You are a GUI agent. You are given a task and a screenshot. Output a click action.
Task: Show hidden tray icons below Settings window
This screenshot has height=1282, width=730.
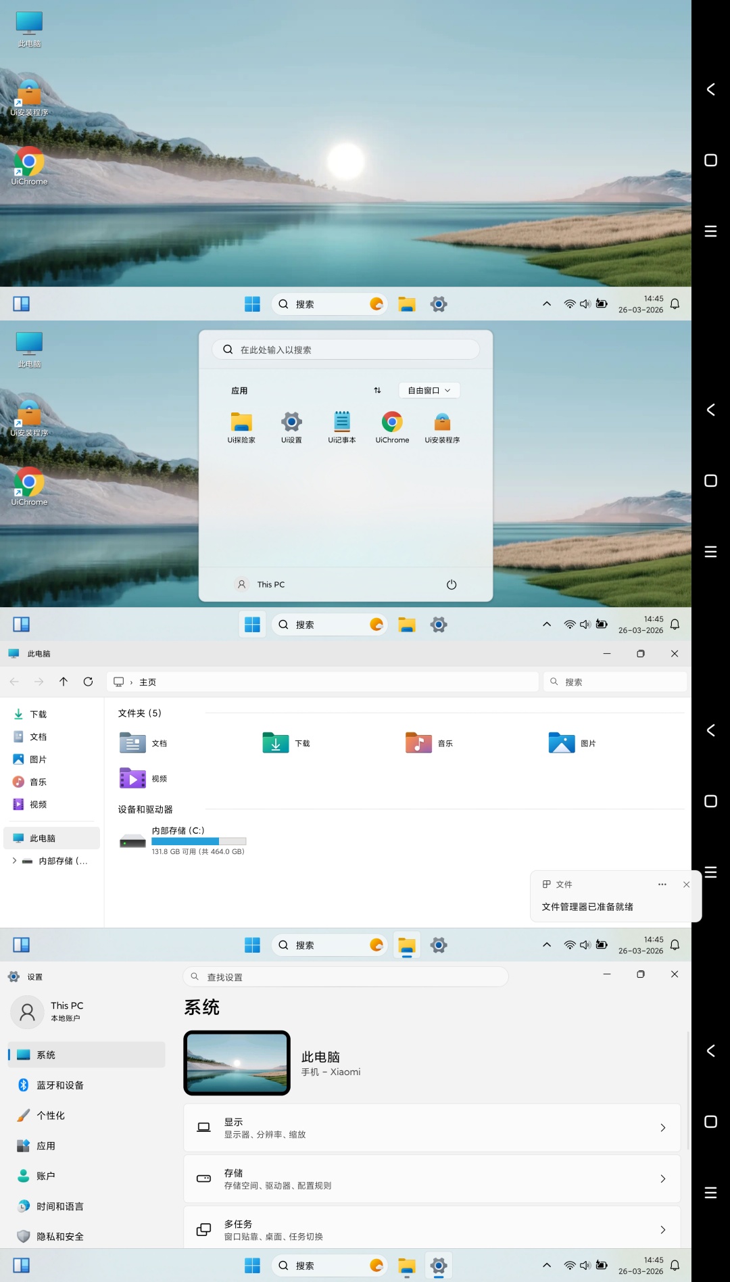547,1265
